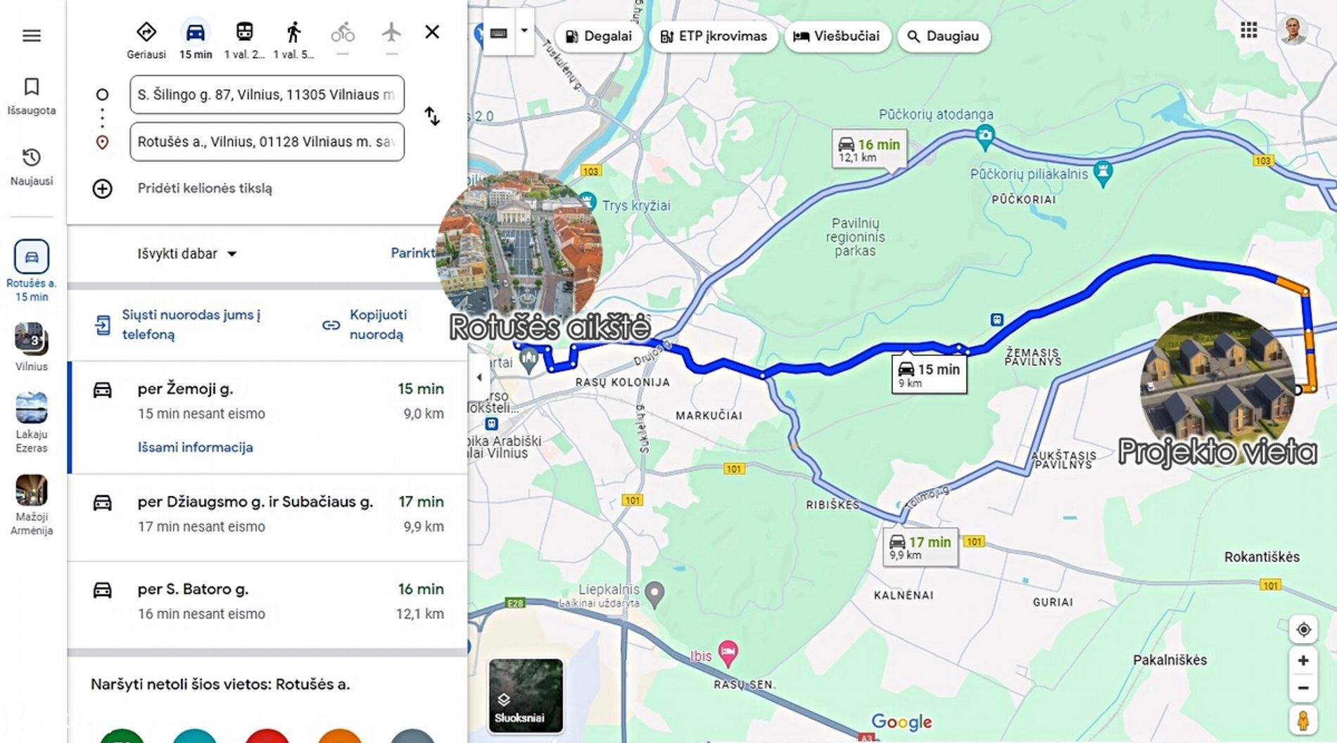Zoom in with the plus button
Screen dimensions: 1337x743
[x=1303, y=661]
